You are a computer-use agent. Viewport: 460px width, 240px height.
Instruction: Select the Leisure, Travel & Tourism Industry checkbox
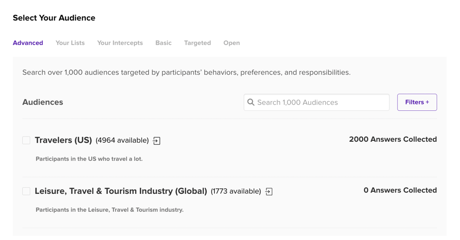click(x=27, y=191)
